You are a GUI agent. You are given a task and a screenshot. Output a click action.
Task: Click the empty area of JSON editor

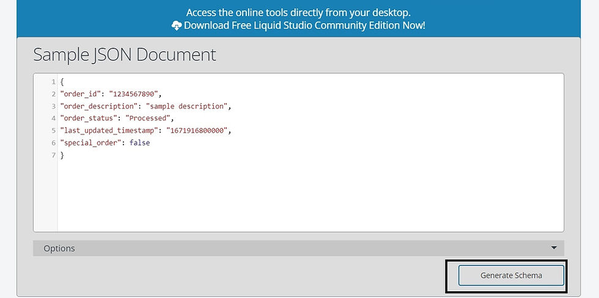[311, 195]
